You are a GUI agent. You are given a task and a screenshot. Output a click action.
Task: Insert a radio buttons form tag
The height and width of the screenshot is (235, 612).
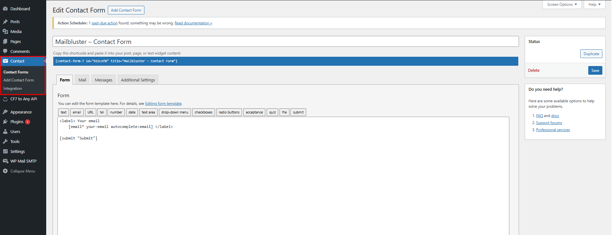[229, 112]
